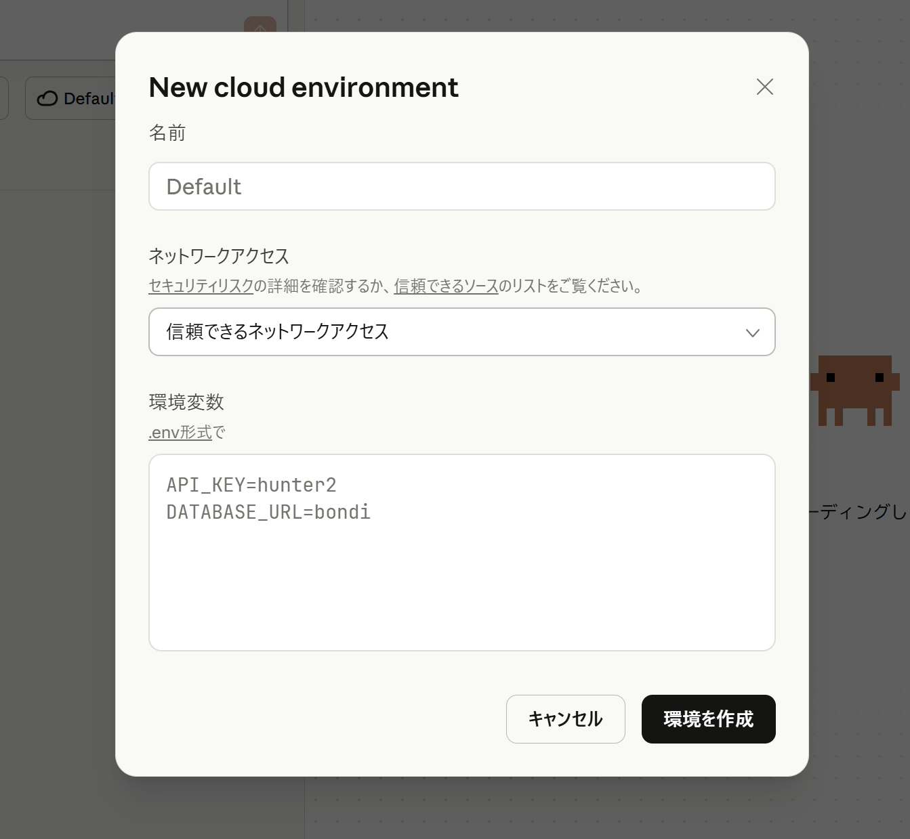Click the 名前 label
The height and width of the screenshot is (839, 910).
click(167, 133)
